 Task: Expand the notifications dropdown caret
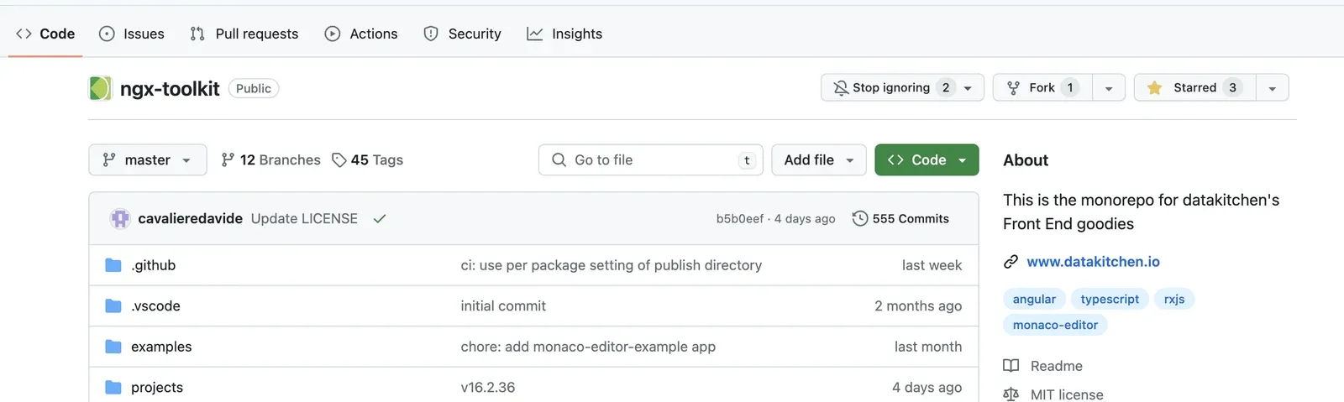(969, 88)
